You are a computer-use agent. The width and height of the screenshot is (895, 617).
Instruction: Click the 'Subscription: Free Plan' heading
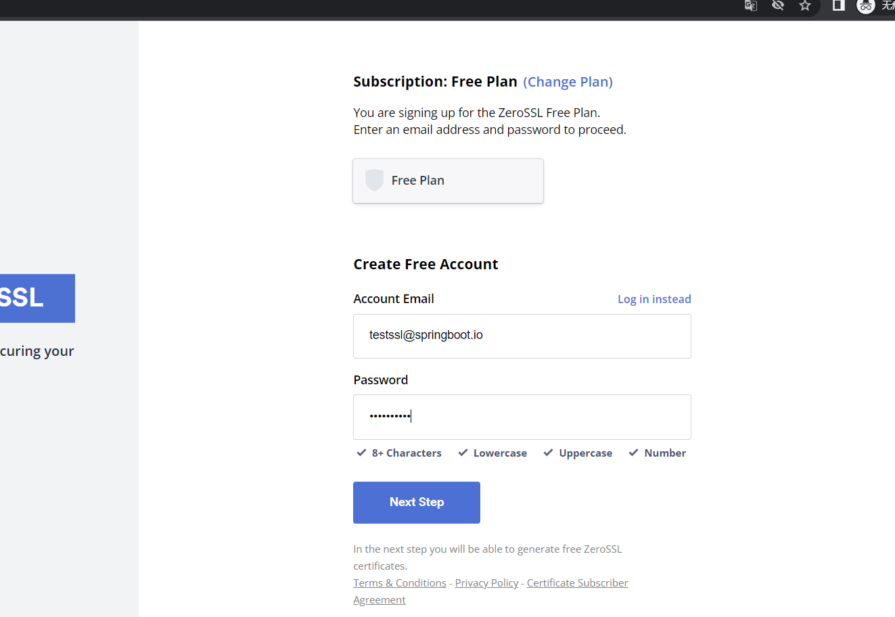435,82
